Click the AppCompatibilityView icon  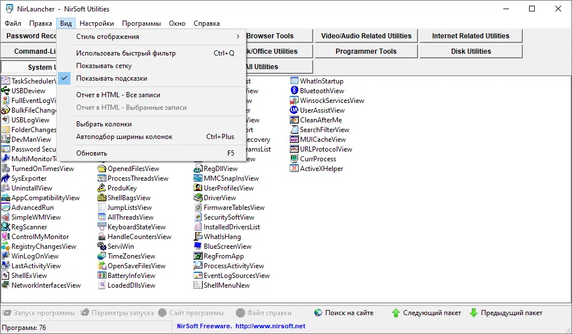(x=6, y=198)
